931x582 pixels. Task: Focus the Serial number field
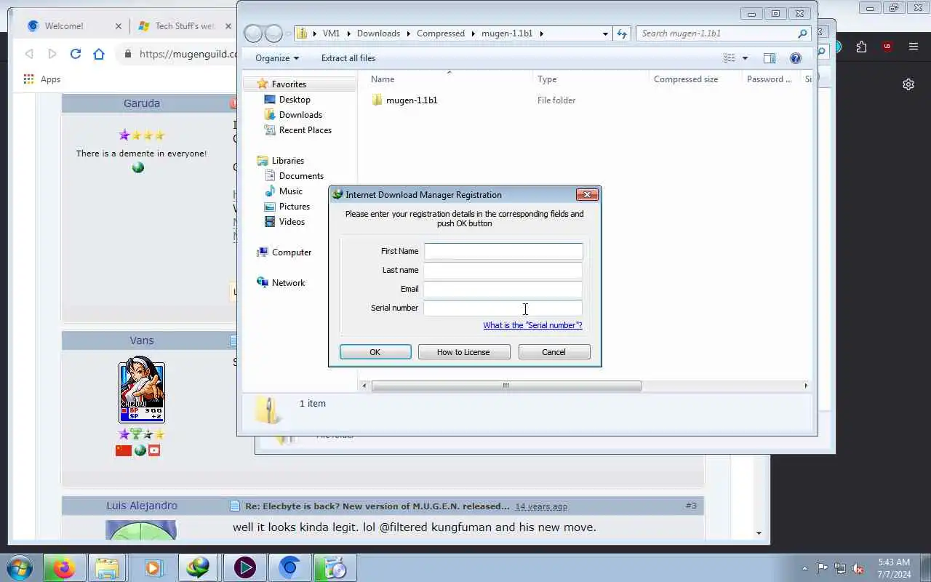point(503,308)
